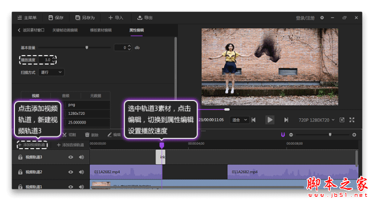Select the 元数据 properties tab
The height and width of the screenshot is (201, 374).
96,96
